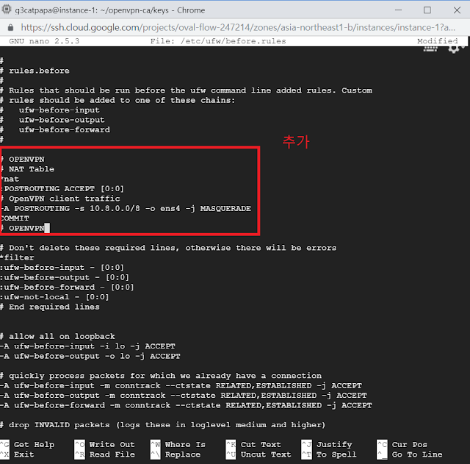Viewport: 470px width, 464px height.
Task: Click the ^X Exit shortcut
Action: click(x=17, y=454)
